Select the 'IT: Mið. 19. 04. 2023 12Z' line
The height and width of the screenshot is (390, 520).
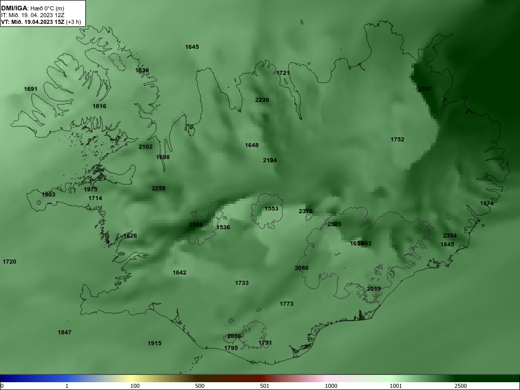[32, 15]
